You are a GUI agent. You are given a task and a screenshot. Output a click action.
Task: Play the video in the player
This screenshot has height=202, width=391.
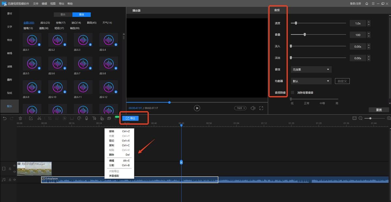[x=197, y=108]
